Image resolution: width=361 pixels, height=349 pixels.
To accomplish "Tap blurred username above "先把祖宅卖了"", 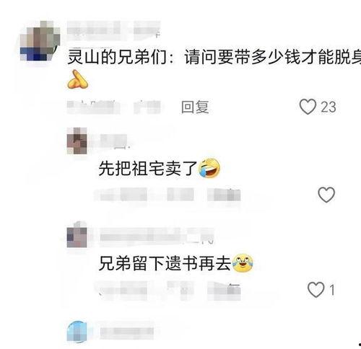I will click(113, 140).
